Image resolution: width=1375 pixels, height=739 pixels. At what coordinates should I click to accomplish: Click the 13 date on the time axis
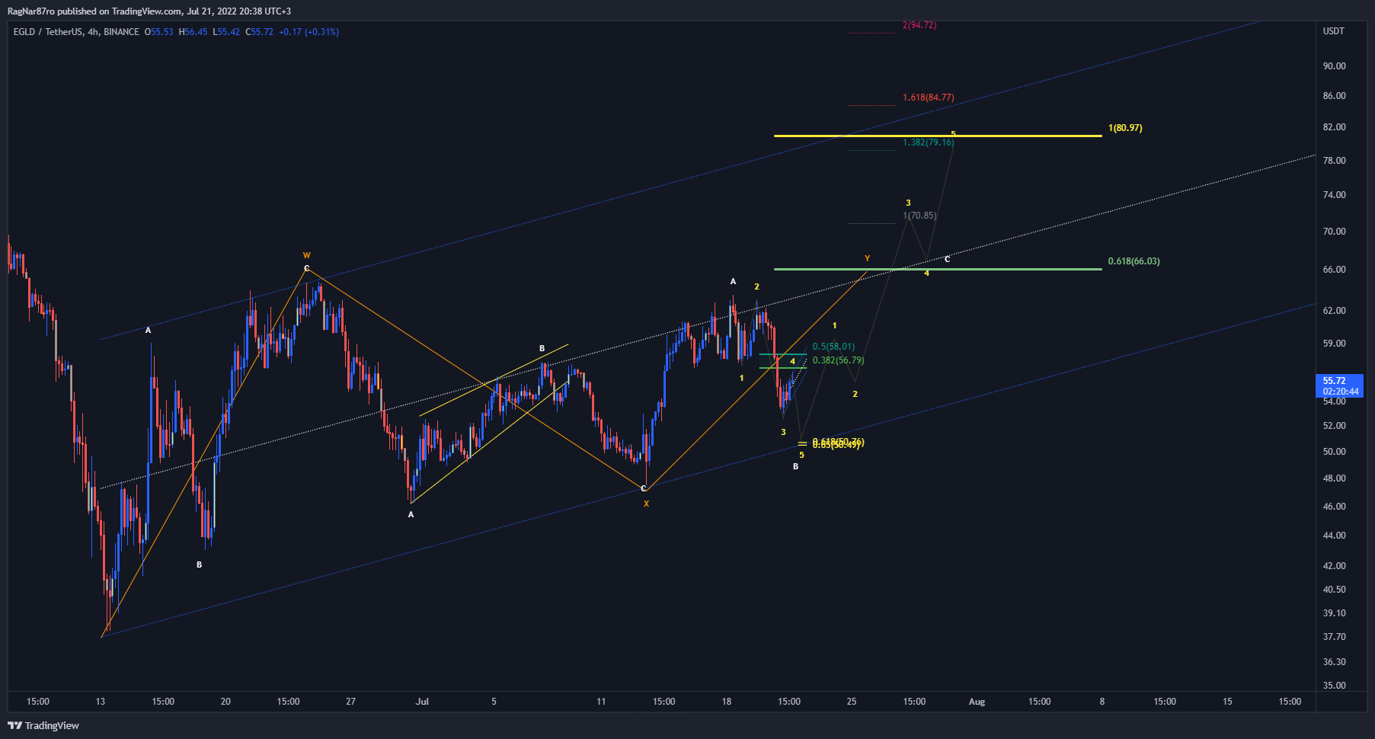tap(101, 702)
